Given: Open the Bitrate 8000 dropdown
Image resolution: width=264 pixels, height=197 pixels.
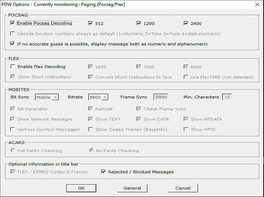Looking at the screenshot, I should click(98, 97).
